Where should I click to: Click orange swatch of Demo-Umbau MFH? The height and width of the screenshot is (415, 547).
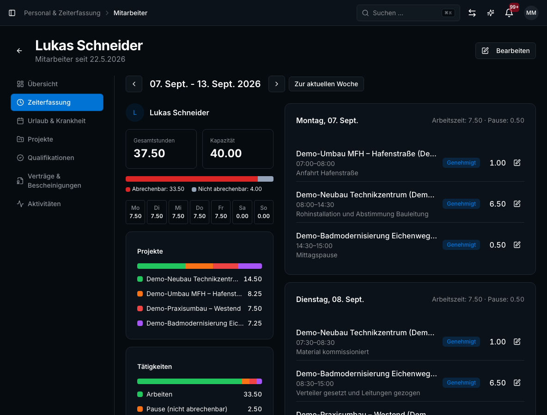(x=140, y=294)
